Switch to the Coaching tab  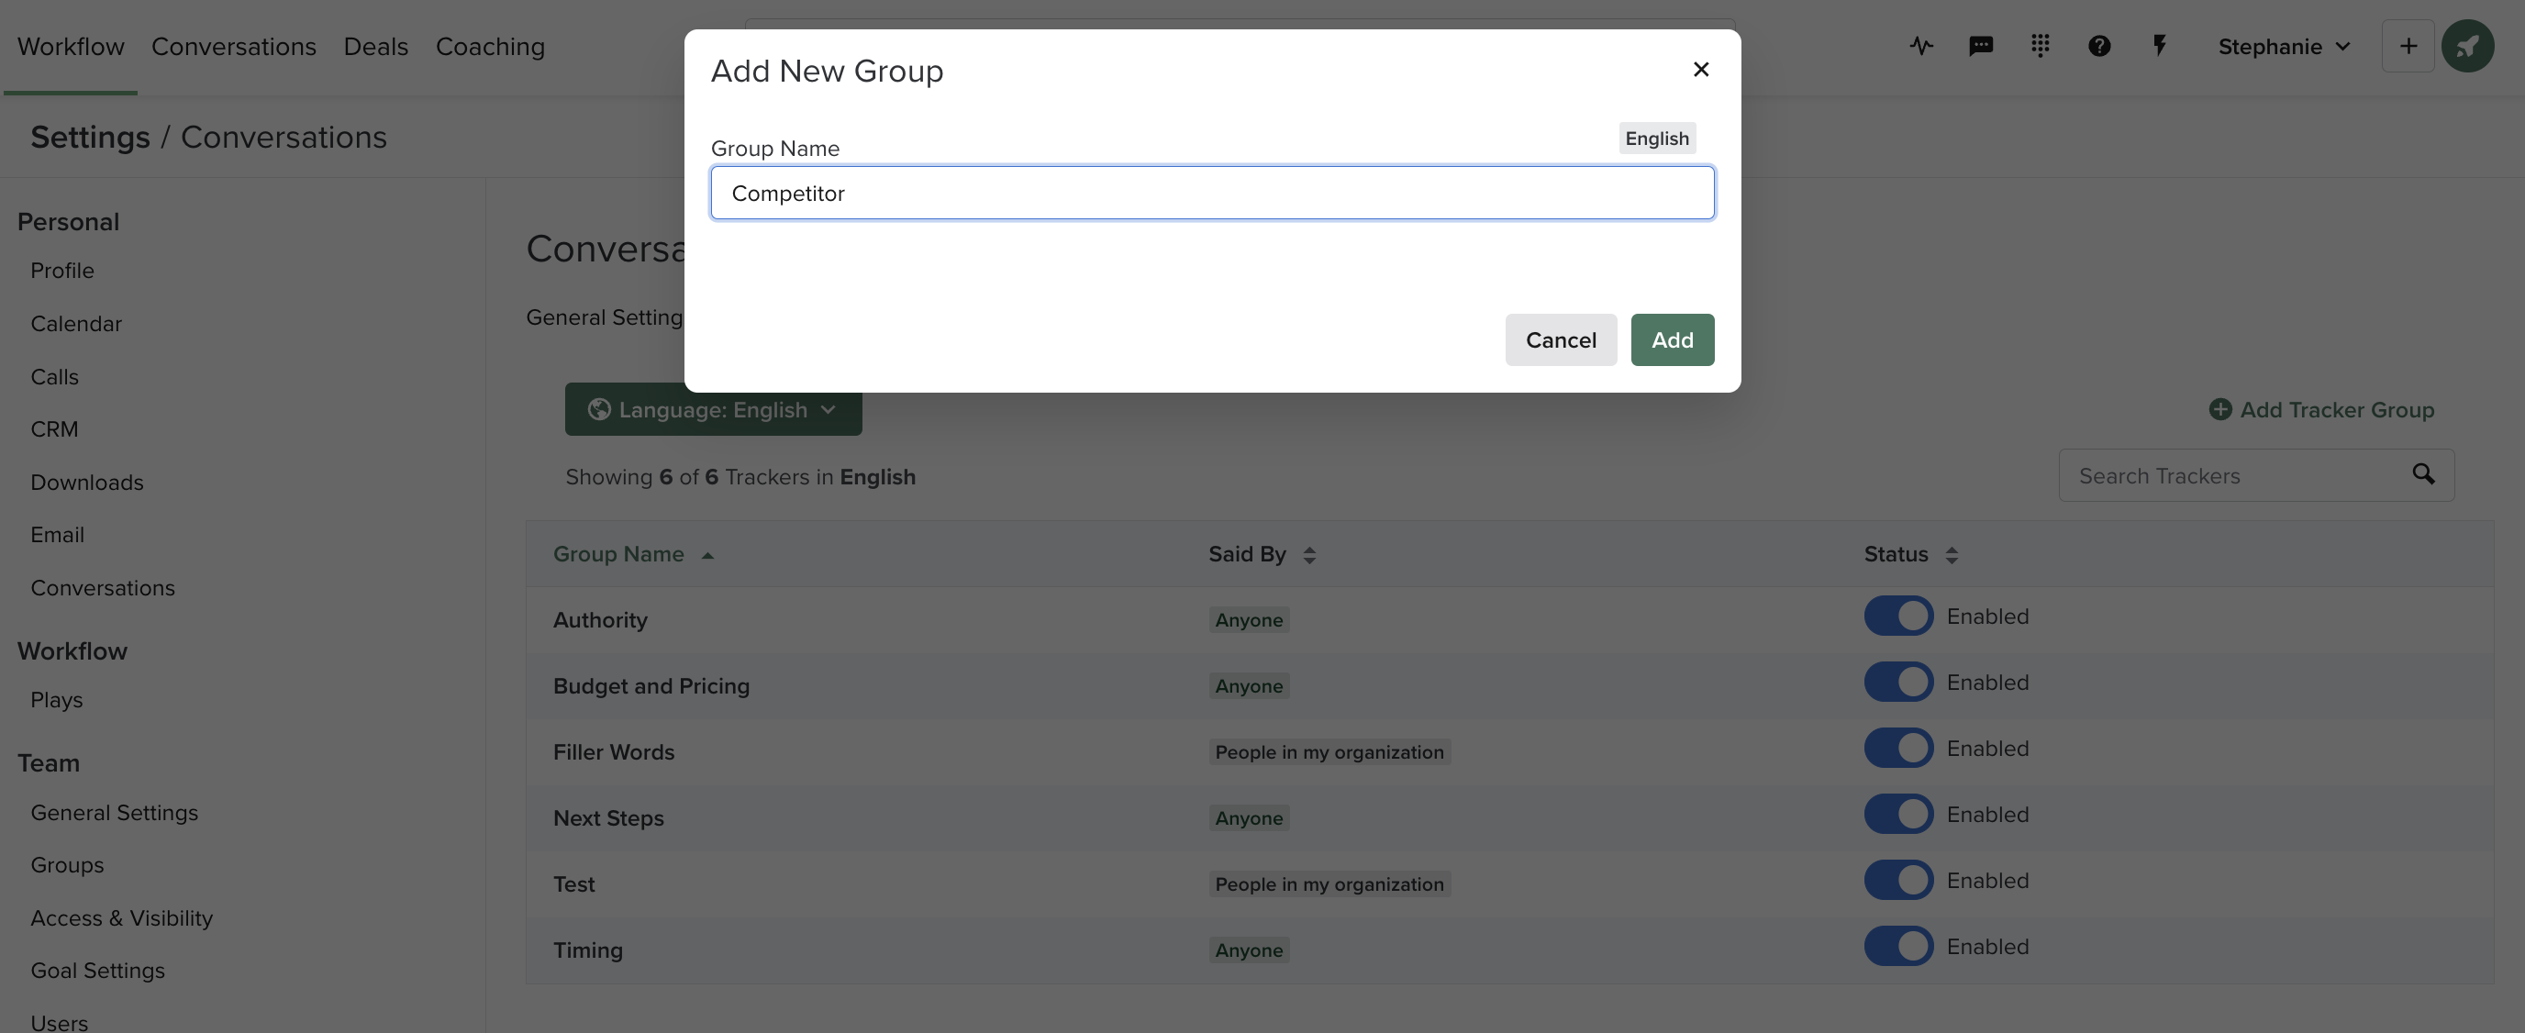[x=490, y=46]
